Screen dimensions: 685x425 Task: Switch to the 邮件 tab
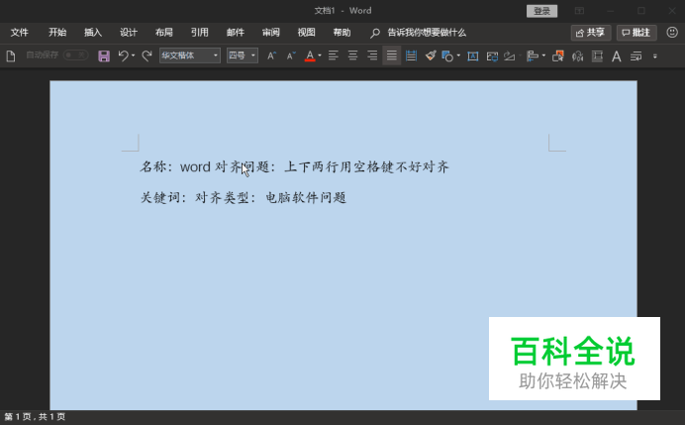pos(236,33)
